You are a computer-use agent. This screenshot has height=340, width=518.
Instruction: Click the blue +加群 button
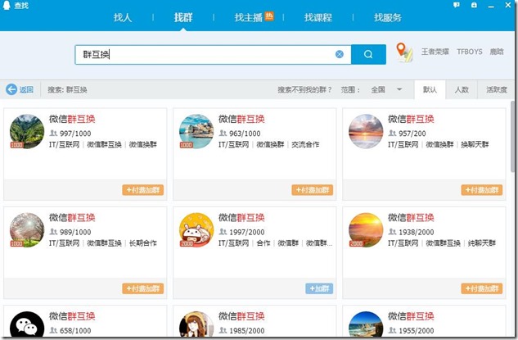pos(319,288)
